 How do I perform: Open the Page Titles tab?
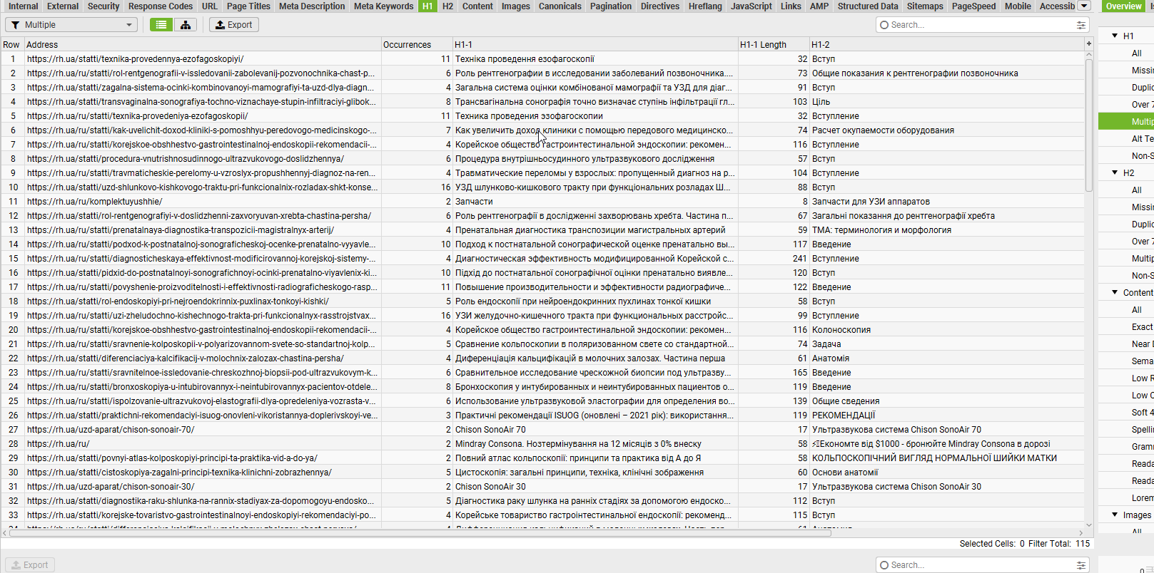click(248, 6)
